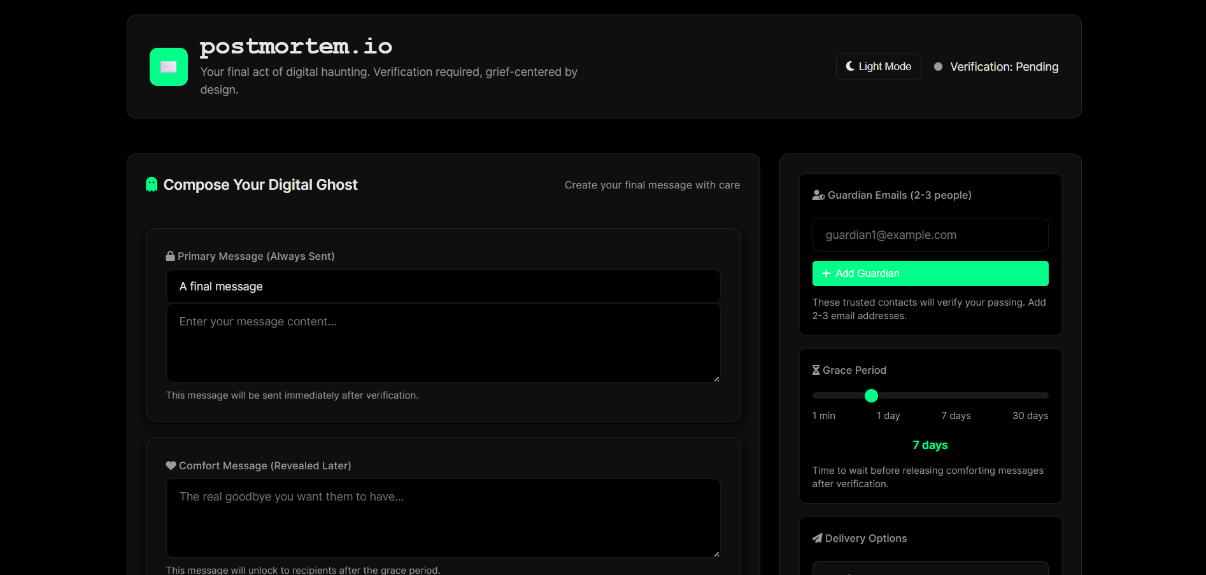The image size is (1206, 575).
Task: Click the ghost icon beside Compose heading
Action: coord(152,185)
